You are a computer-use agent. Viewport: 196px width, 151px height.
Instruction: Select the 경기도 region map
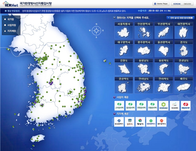(x=184, y=49)
